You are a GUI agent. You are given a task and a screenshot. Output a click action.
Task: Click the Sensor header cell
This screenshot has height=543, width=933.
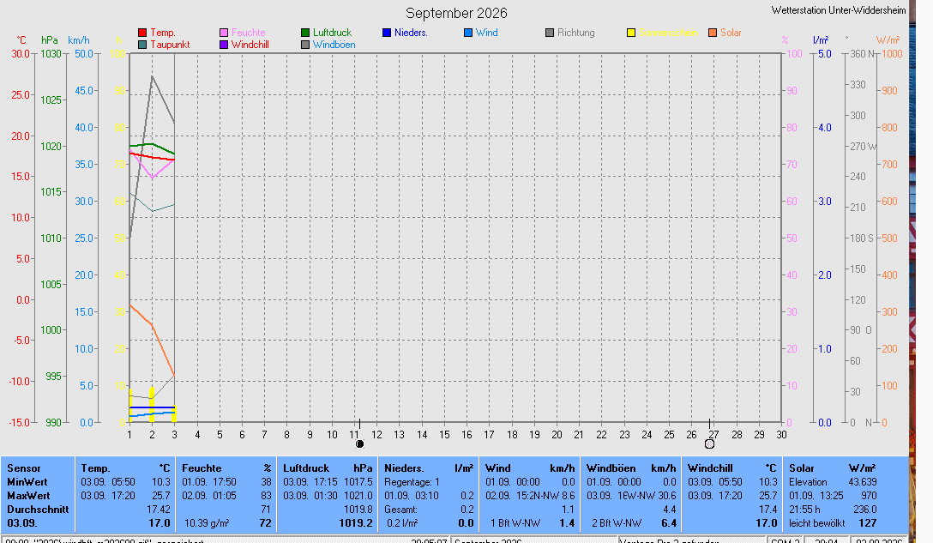(24, 468)
